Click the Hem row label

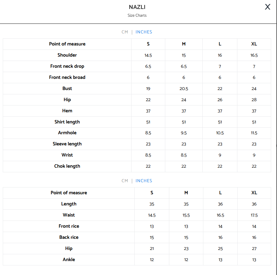(x=67, y=111)
